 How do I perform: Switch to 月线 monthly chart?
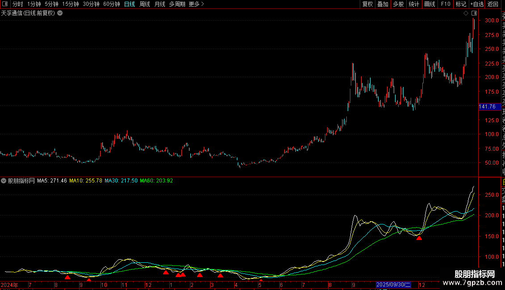(160, 4)
